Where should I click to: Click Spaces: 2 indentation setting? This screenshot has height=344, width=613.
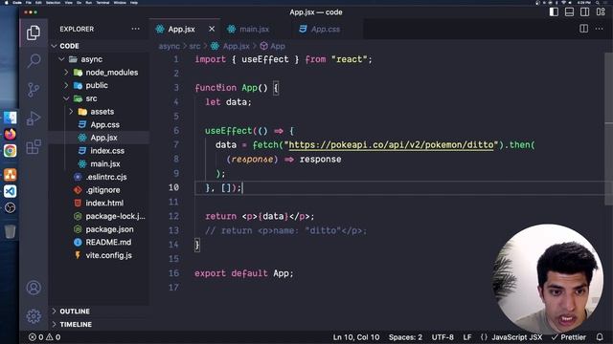click(405, 337)
